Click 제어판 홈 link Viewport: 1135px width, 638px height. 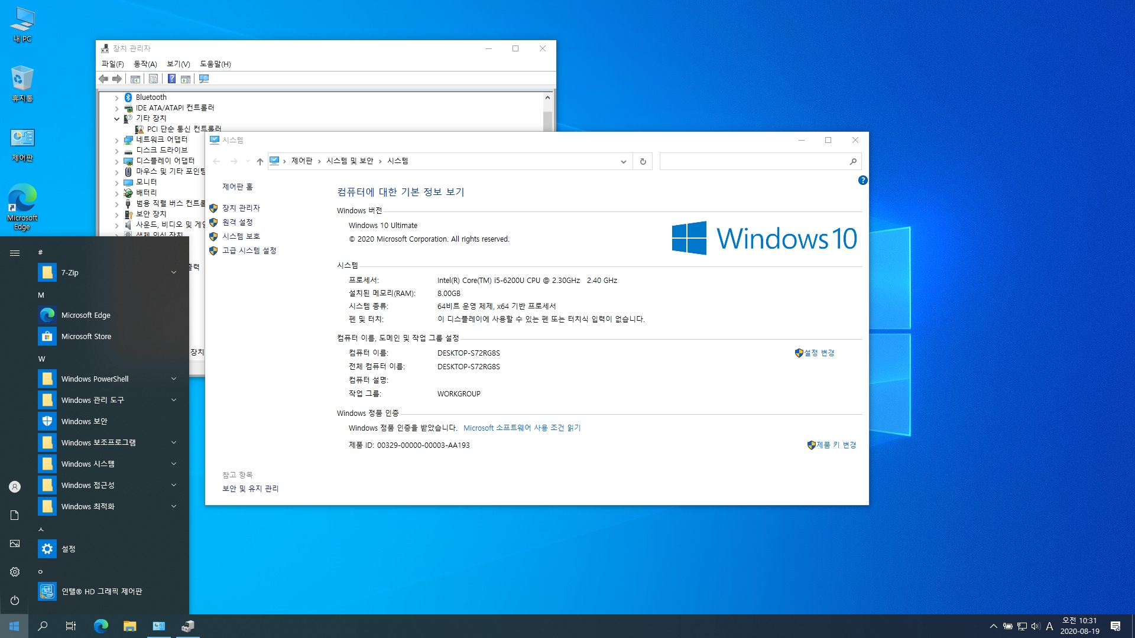coord(237,187)
